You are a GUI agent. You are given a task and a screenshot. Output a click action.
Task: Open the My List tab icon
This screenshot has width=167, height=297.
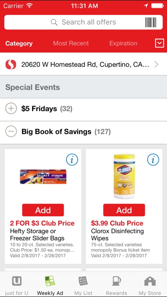[83, 281]
